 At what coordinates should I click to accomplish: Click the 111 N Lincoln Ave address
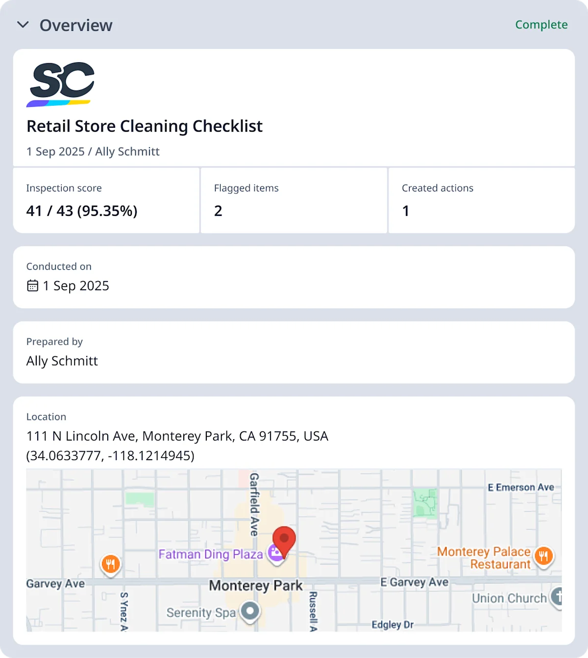pyautogui.click(x=177, y=436)
